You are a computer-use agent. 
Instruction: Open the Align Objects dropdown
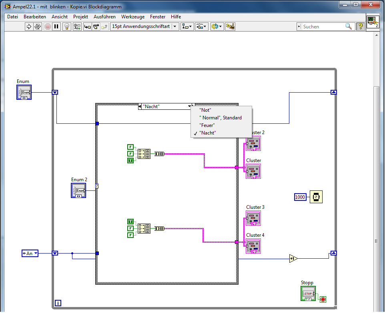pyautogui.click(x=187, y=26)
